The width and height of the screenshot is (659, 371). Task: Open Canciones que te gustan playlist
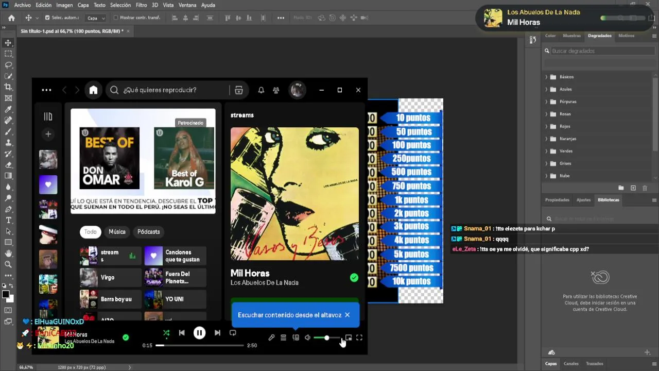tap(176, 256)
